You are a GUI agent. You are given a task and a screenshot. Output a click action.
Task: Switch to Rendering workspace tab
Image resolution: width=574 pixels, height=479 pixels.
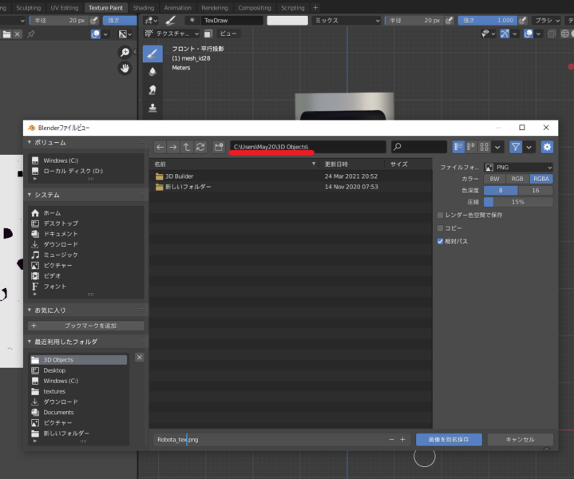click(x=215, y=8)
